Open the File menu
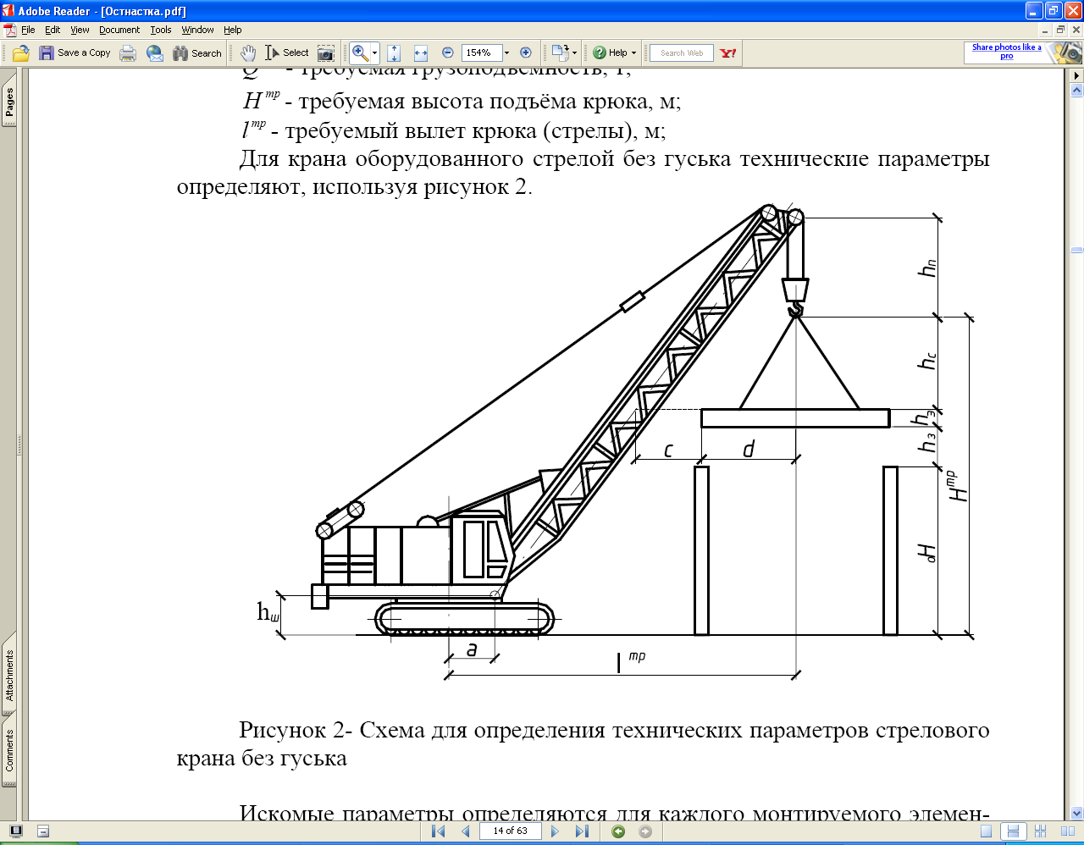This screenshot has height=845, width=1084. coord(28,30)
